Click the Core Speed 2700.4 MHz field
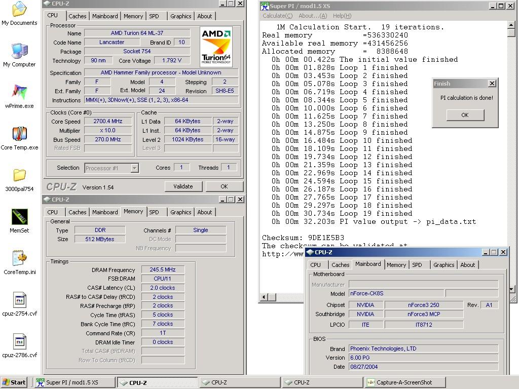 click(x=108, y=122)
